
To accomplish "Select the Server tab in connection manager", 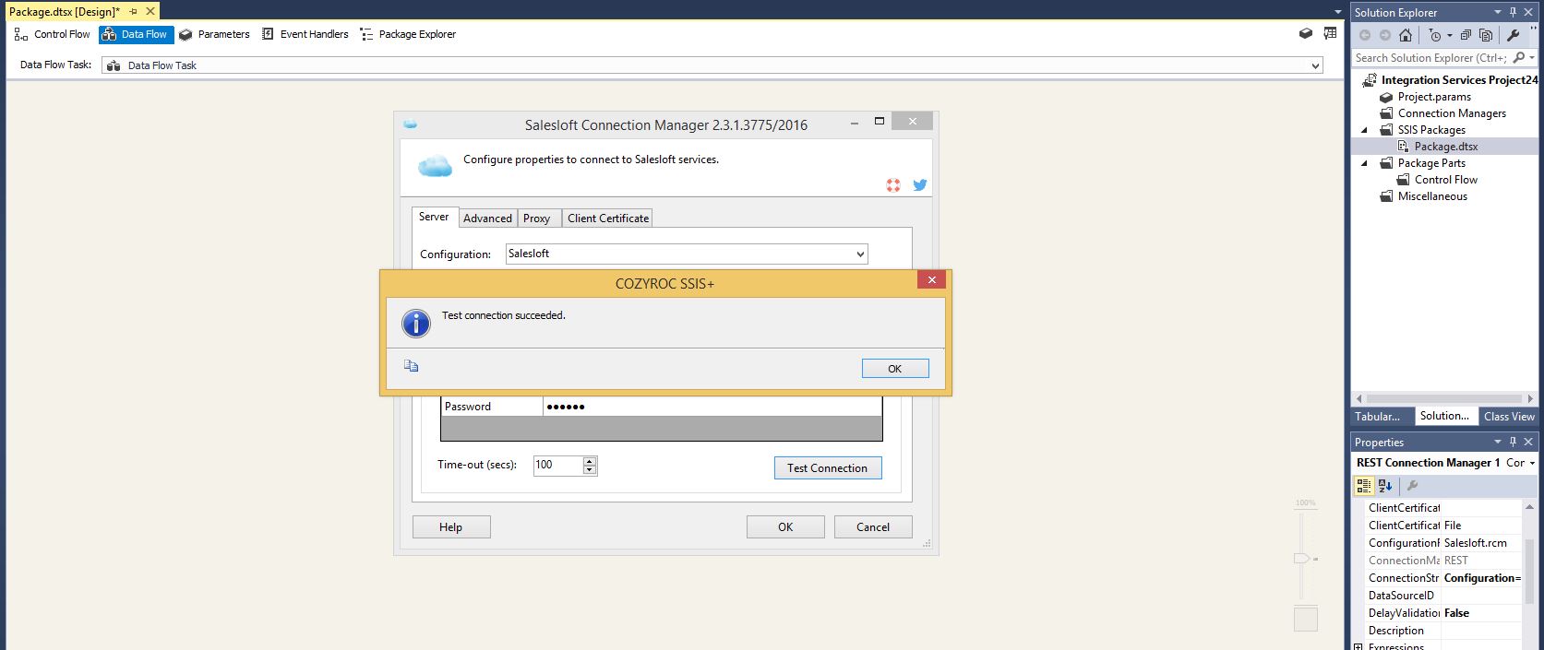I will pyautogui.click(x=434, y=217).
